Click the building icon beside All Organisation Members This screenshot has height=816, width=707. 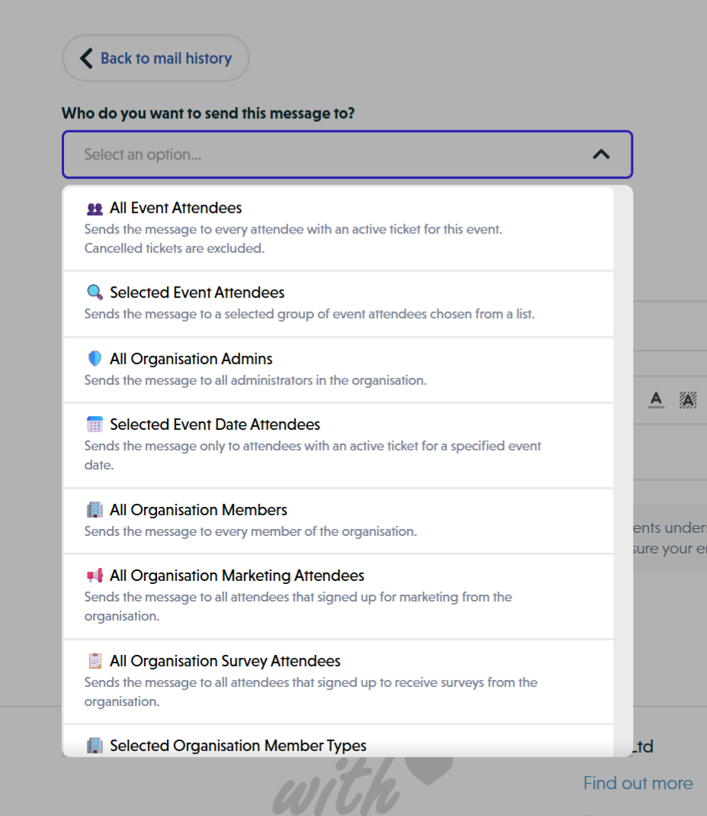(x=94, y=509)
